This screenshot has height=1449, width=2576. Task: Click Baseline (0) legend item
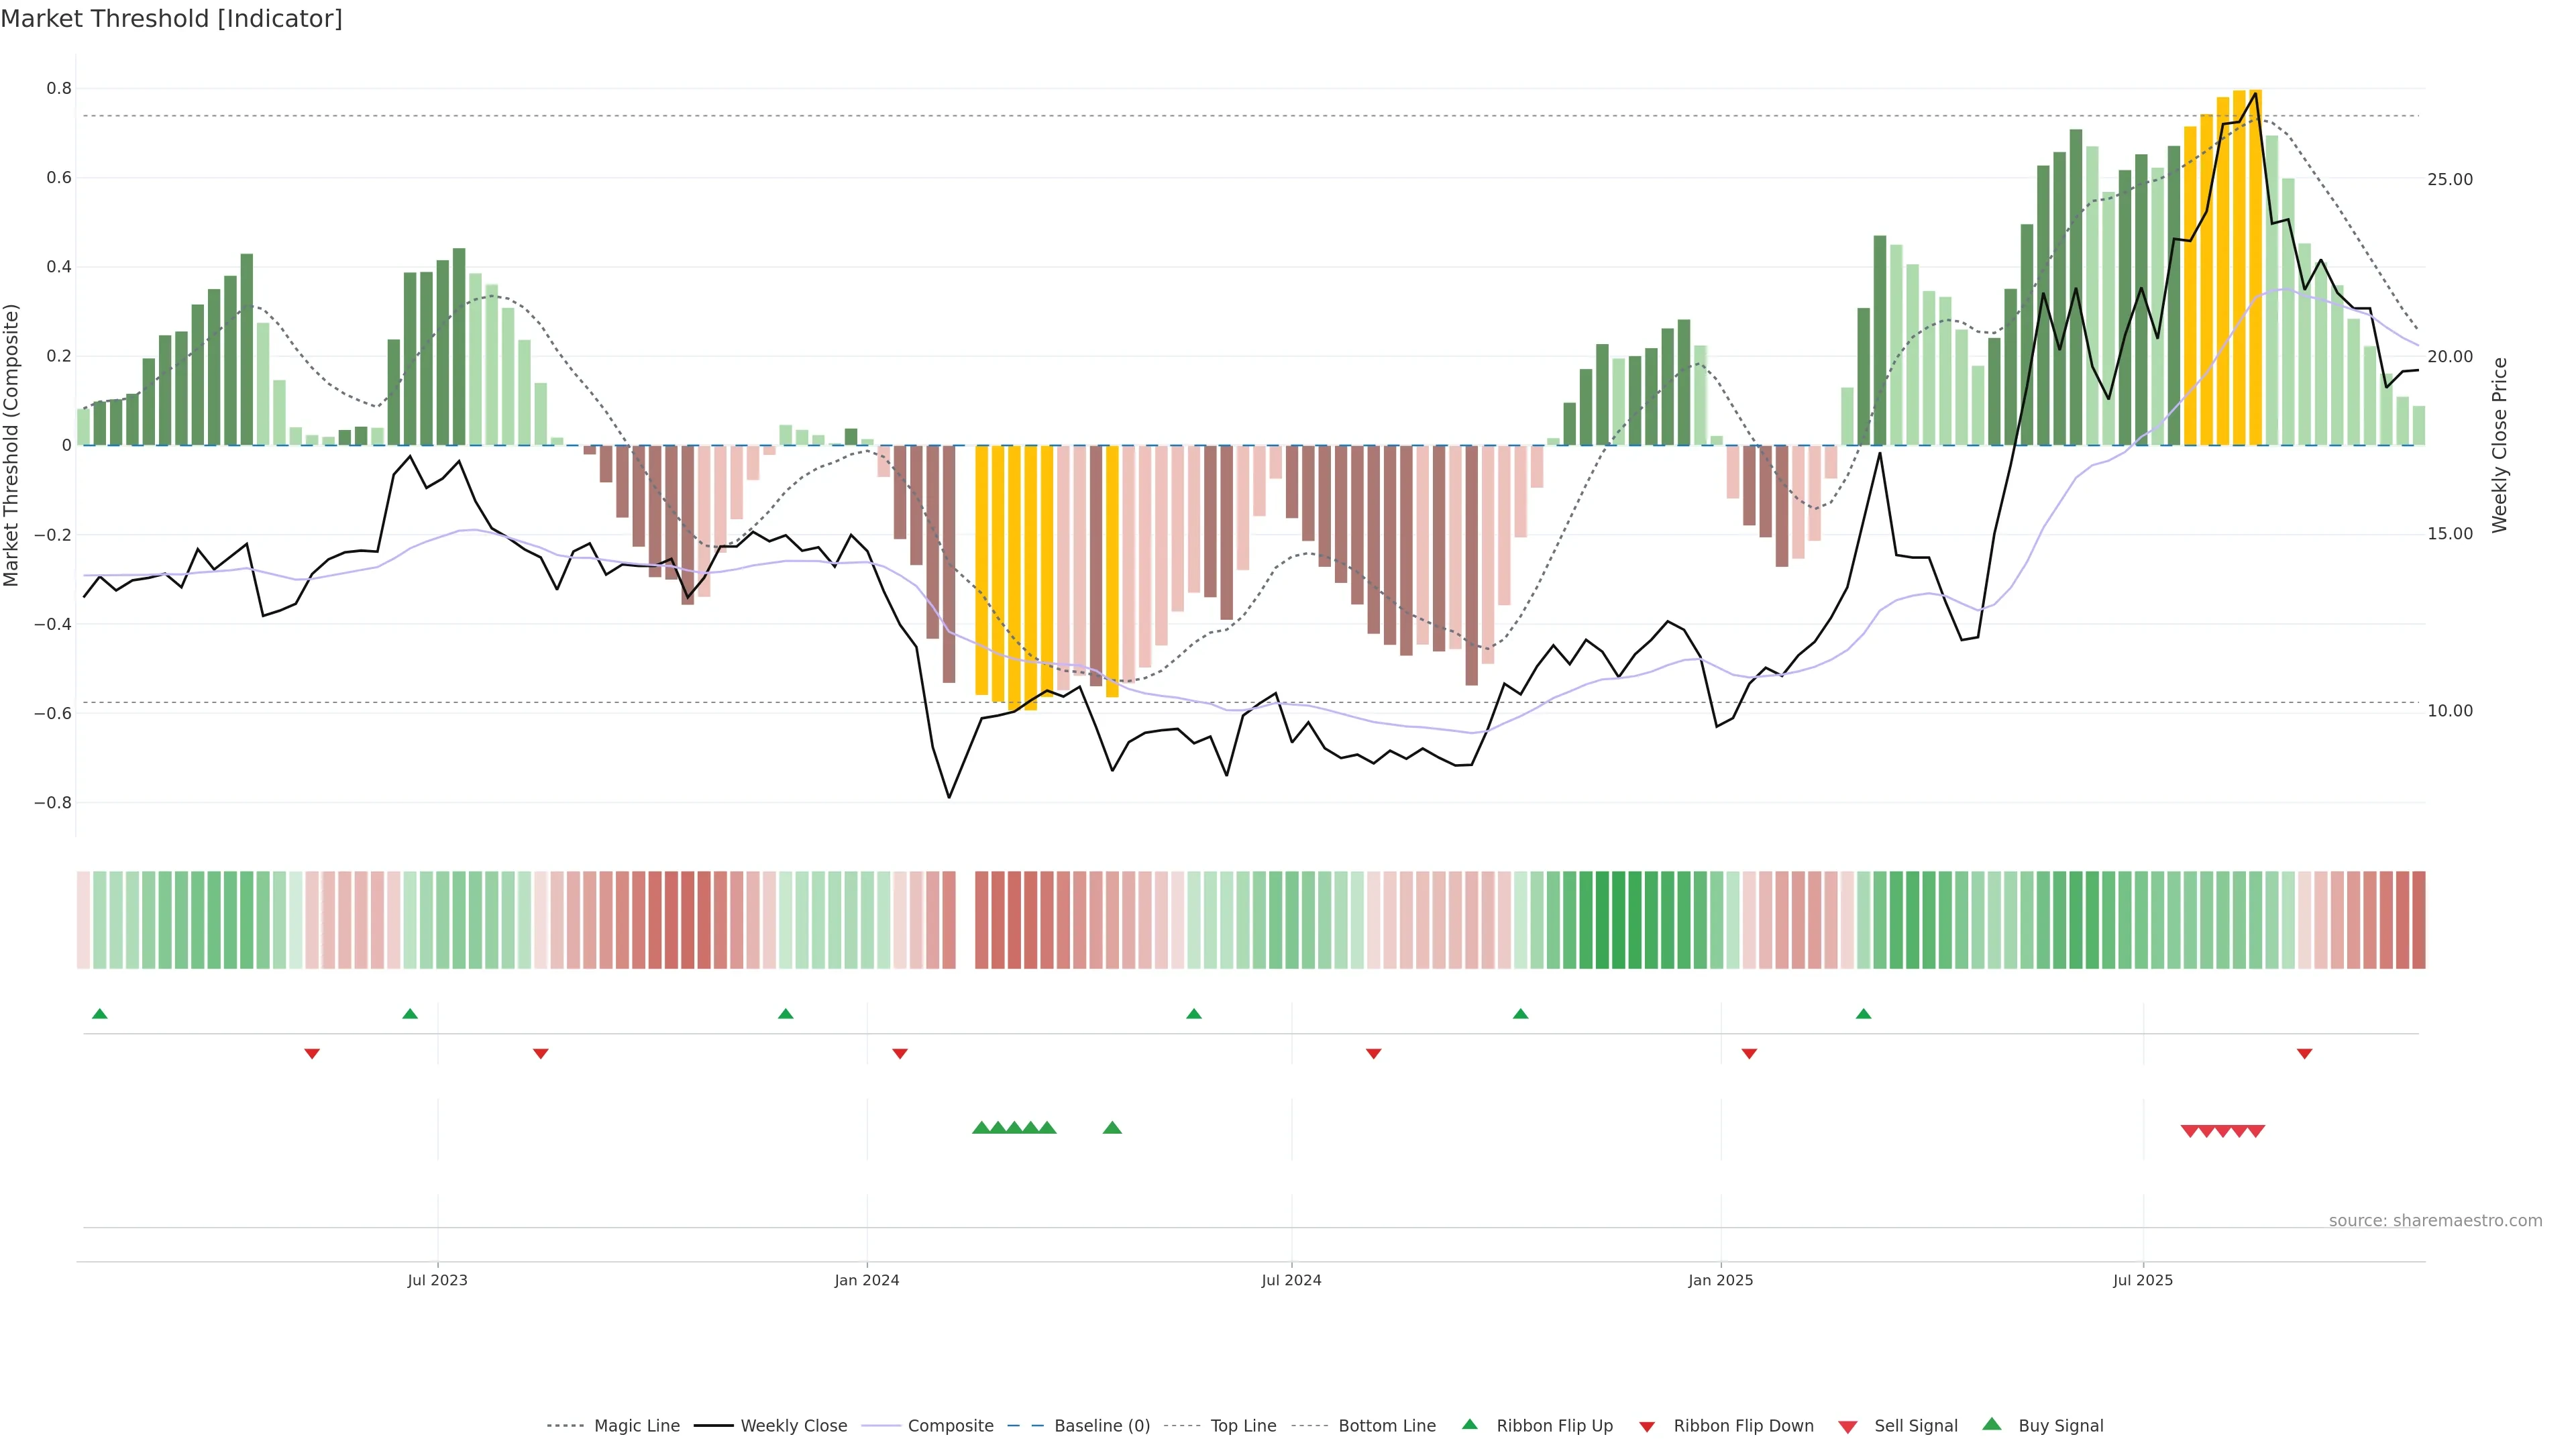point(1102,1426)
